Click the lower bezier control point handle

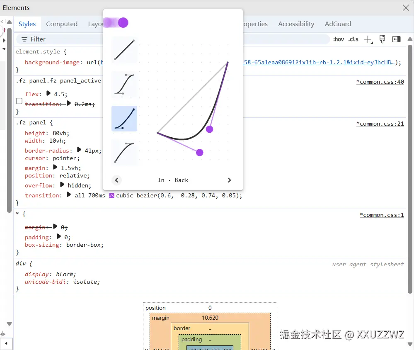[x=200, y=153]
